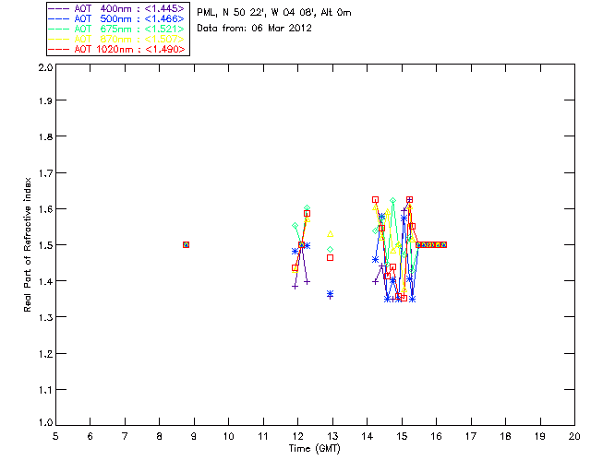Click the x-axis tick label 16
591x472 pixels.
pos(436,437)
